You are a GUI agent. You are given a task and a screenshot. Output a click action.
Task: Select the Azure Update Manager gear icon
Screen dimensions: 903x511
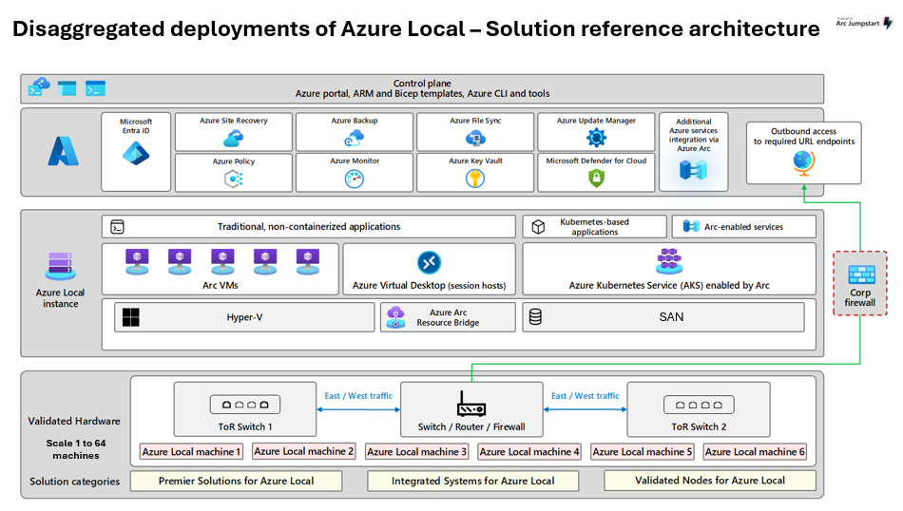tap(596, 138)
